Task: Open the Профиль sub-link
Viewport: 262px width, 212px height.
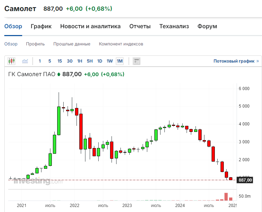Action: 35,44
